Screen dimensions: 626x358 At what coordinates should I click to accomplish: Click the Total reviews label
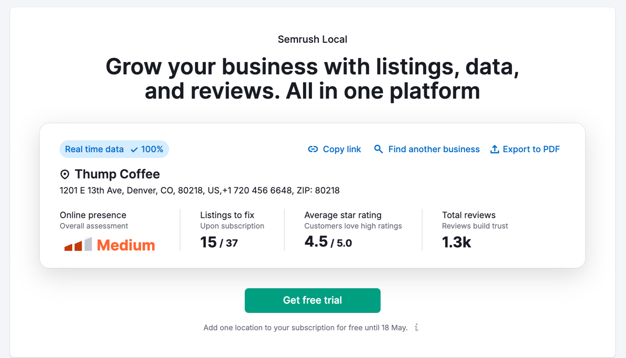(x=469, y=215)
